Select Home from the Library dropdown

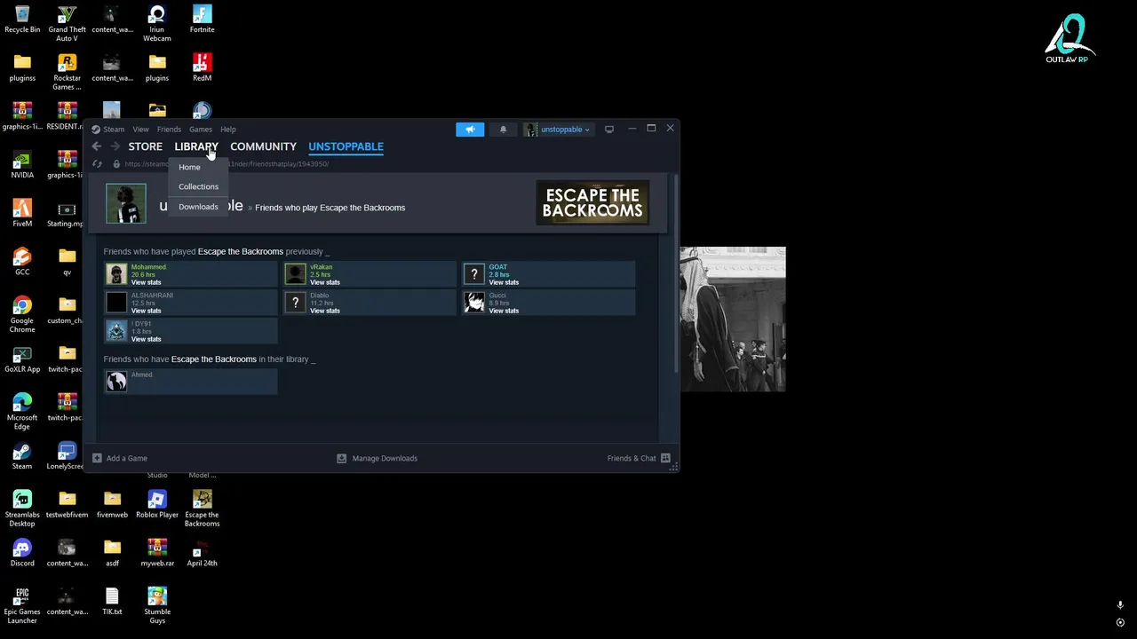(189, 167)
